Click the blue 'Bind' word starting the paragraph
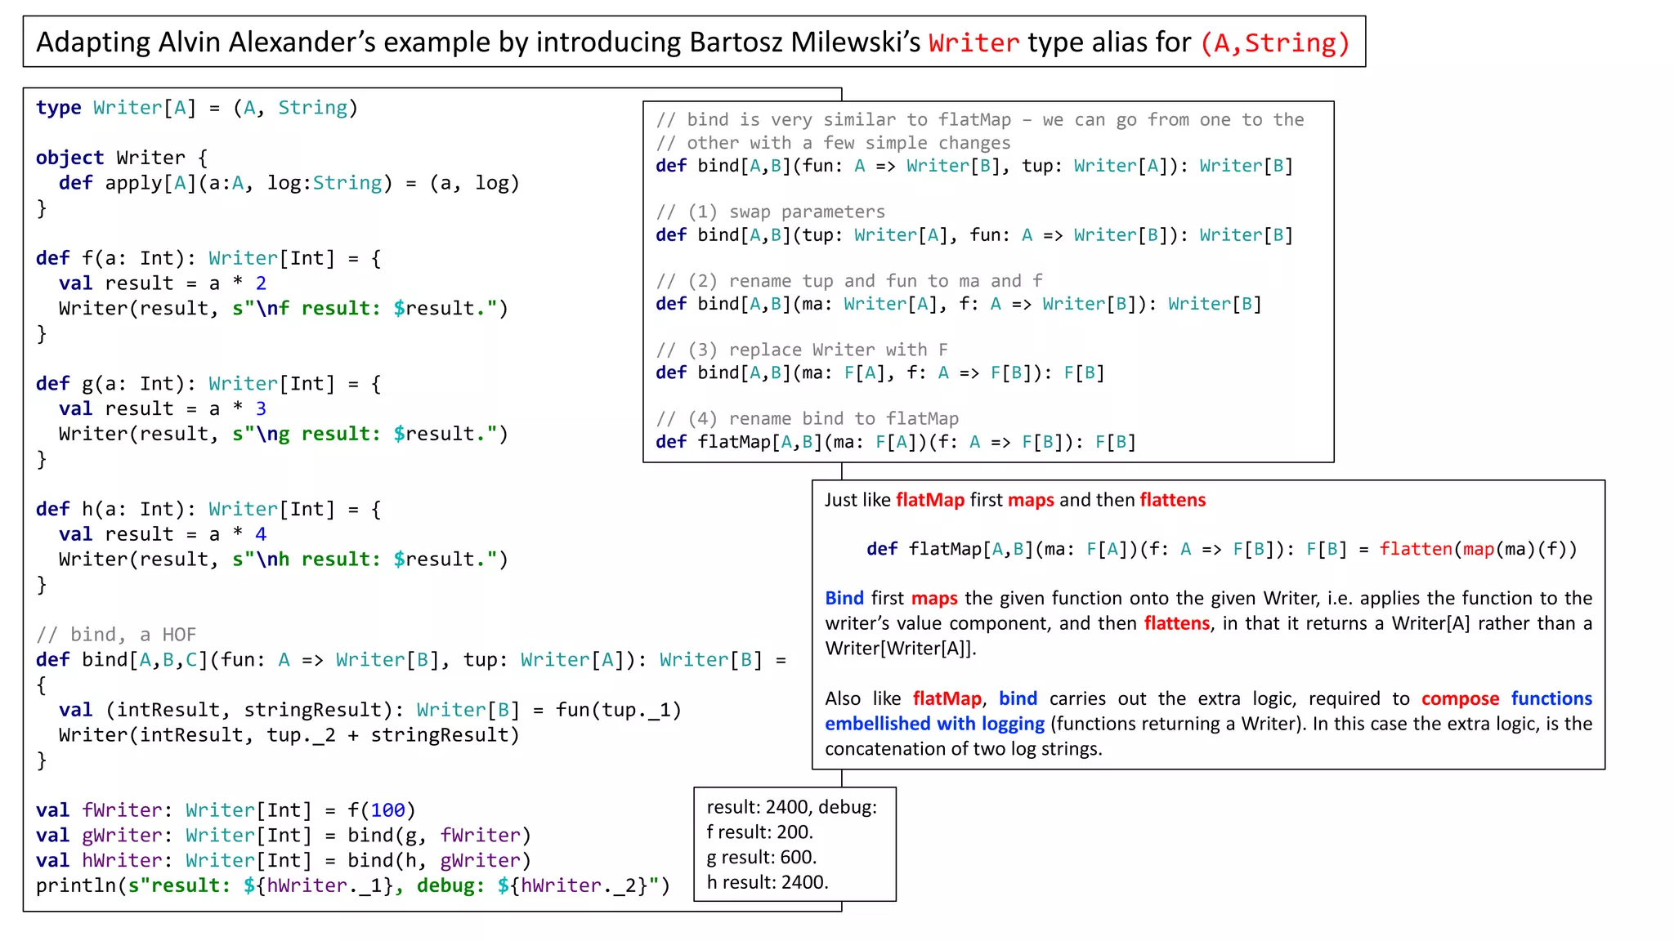1674x941 pixels. [844, 599]
